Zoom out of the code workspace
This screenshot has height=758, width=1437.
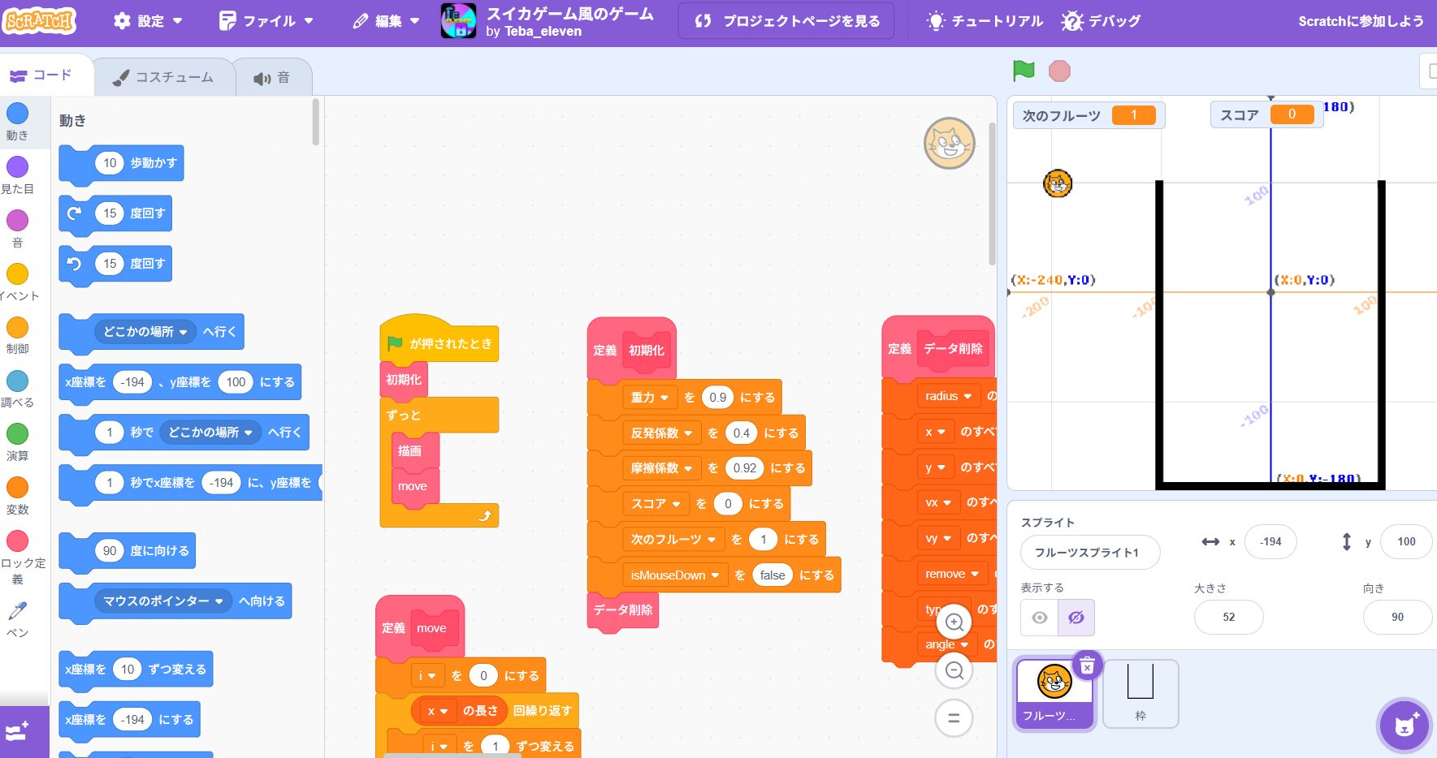[954, 670]
